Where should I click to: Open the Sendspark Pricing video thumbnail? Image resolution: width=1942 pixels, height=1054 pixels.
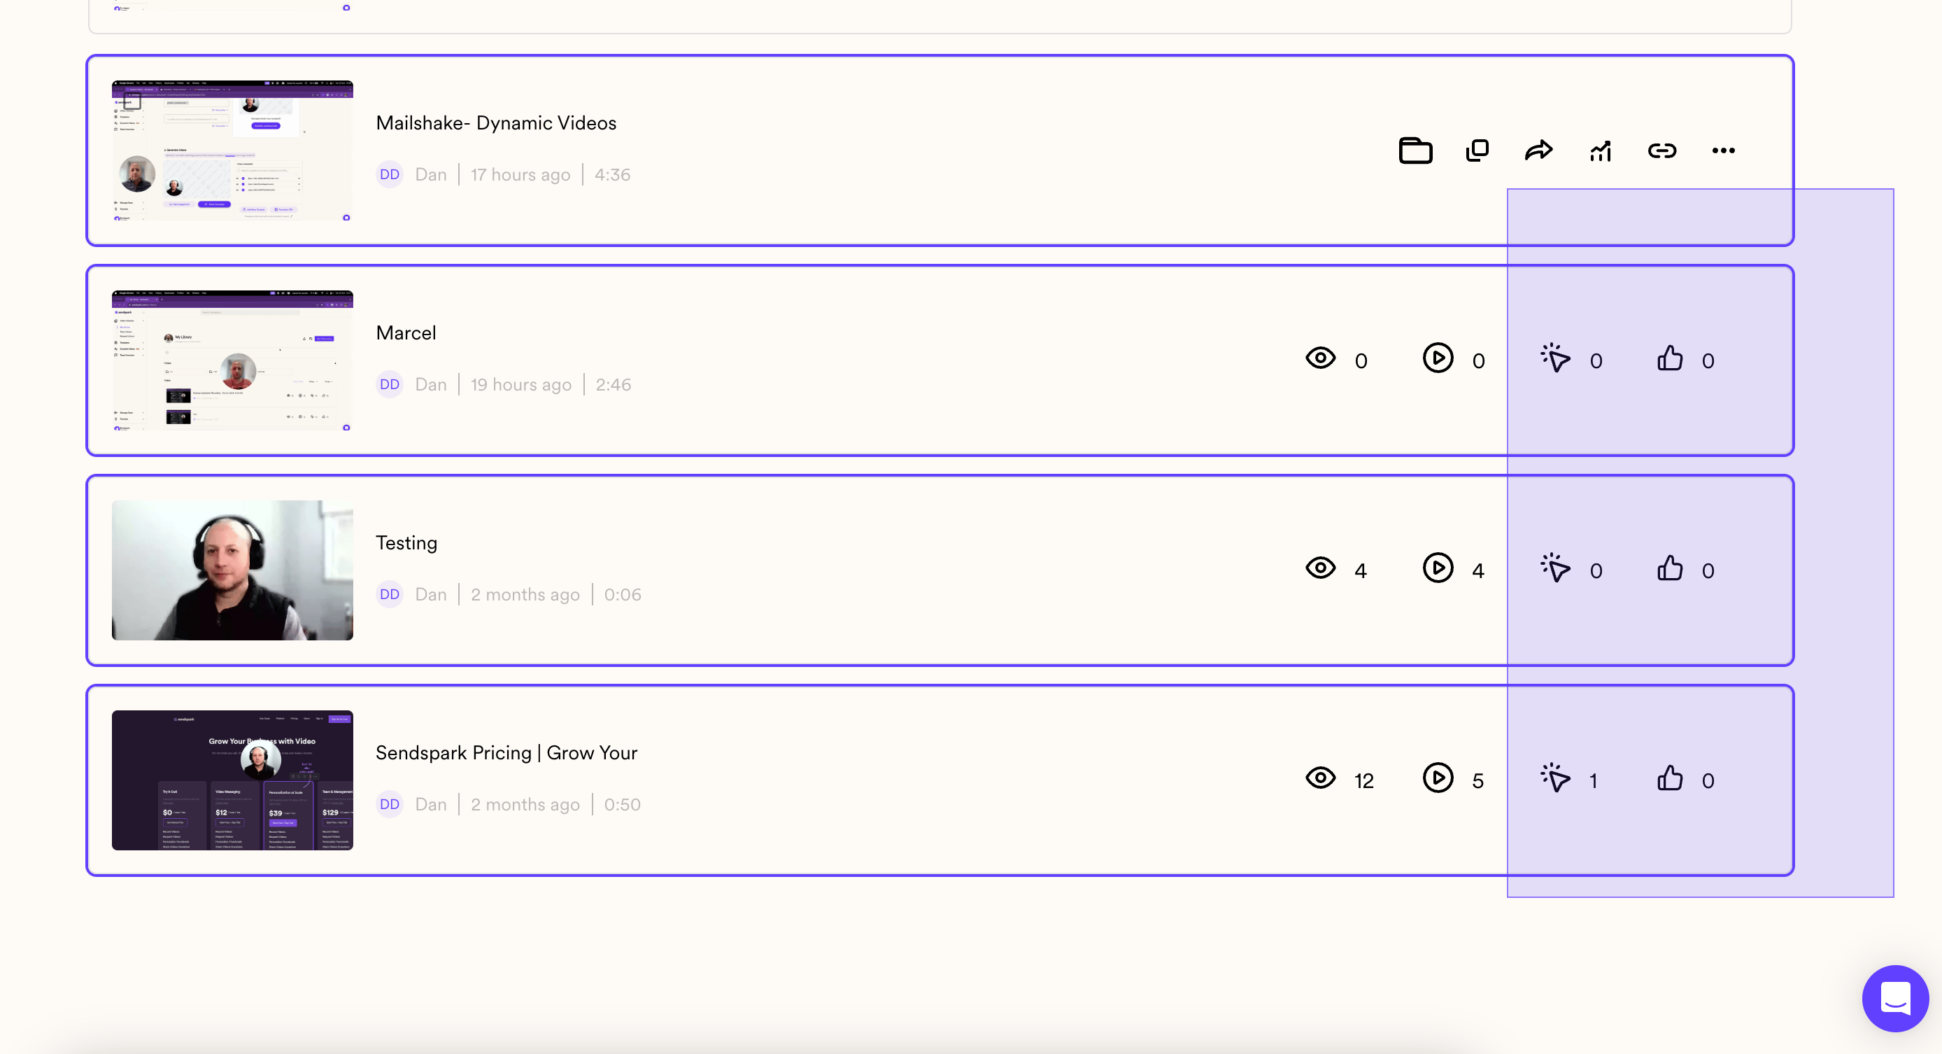232,780
